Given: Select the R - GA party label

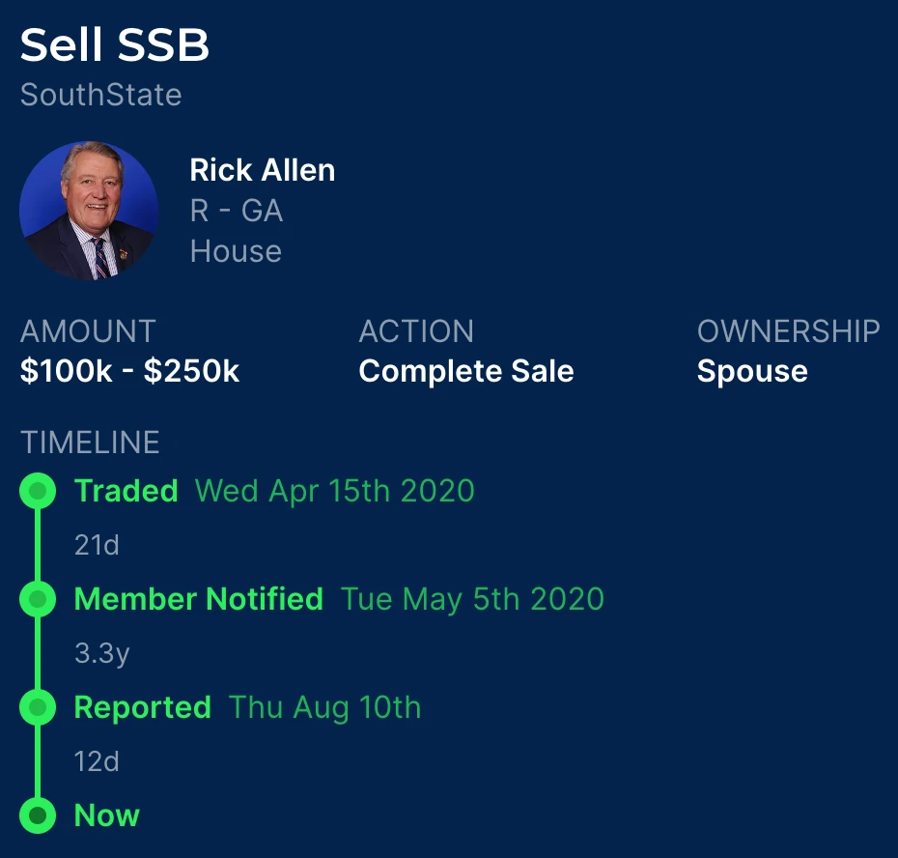Looking at the screenshot, I should coord(236,211).
